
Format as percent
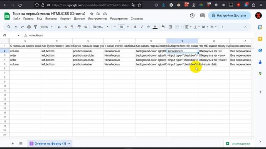[x=66, y=27]
